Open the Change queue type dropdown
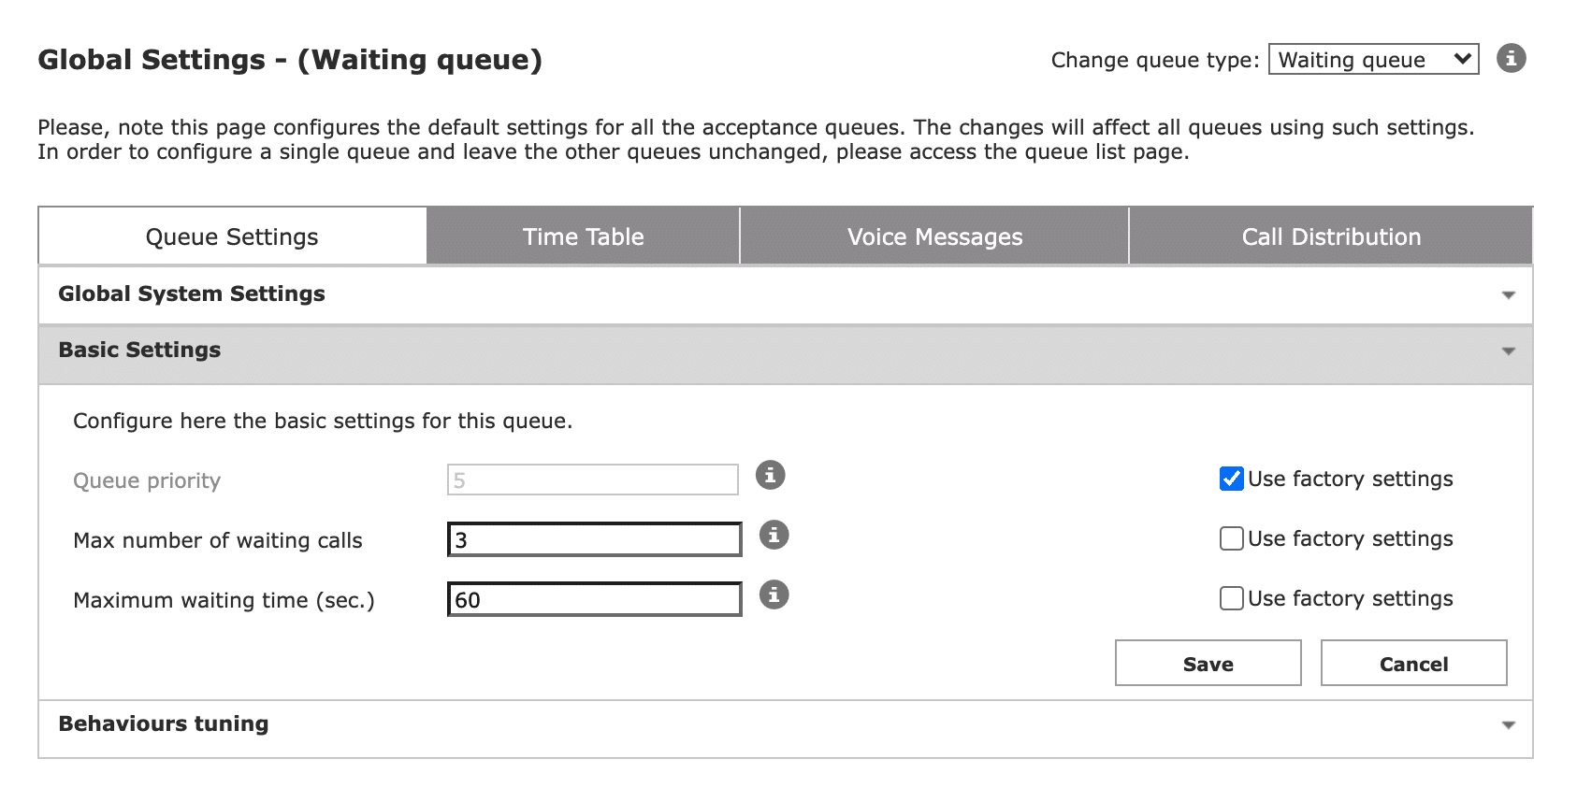The width and height of the screenshot is (1577, 802). [x=1372, y=60]
